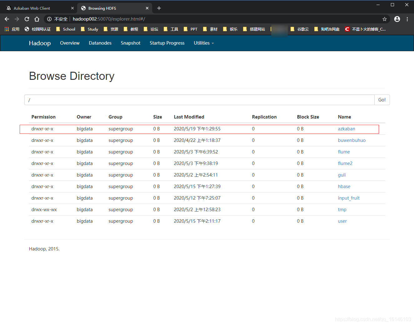Viewport: 414px width, 325px height.
Task: Reload the page with refresh icon
Action: click(x=27, y=19)
